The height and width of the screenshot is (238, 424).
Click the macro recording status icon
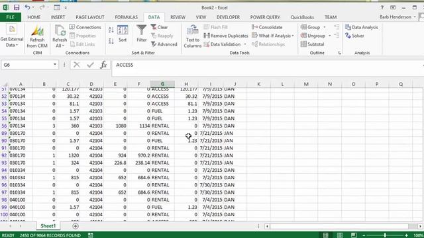tap(91, 235)
